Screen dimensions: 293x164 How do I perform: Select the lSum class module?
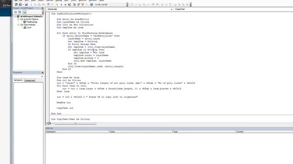29,27
